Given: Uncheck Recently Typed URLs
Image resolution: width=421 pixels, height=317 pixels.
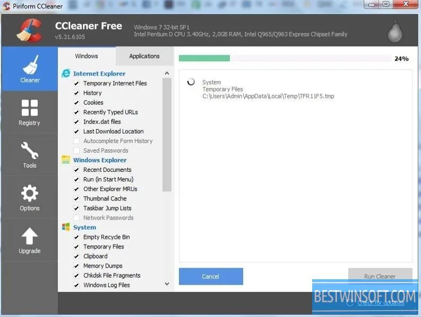Looking at the screenshot, I should pos(76,112).
